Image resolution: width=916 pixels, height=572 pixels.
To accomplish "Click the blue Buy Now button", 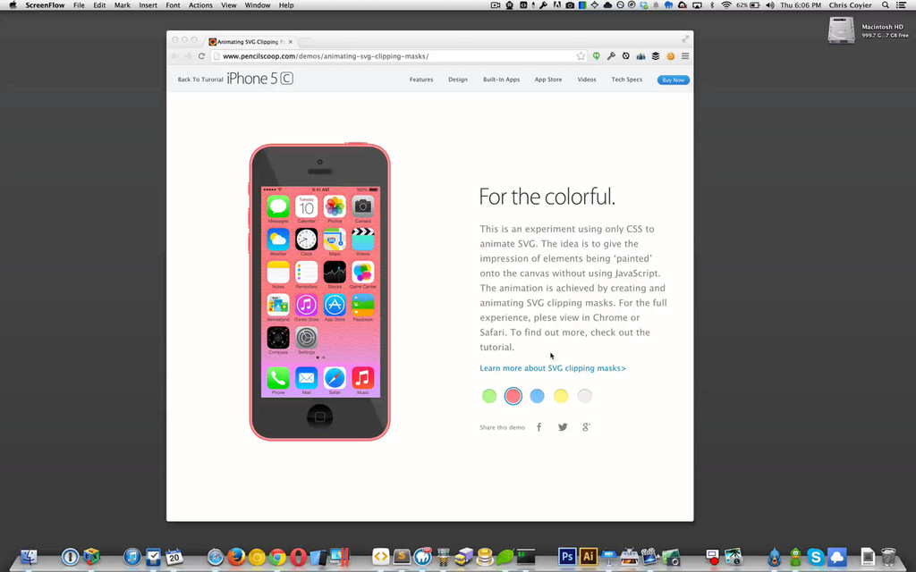I will tap(674, 80).
